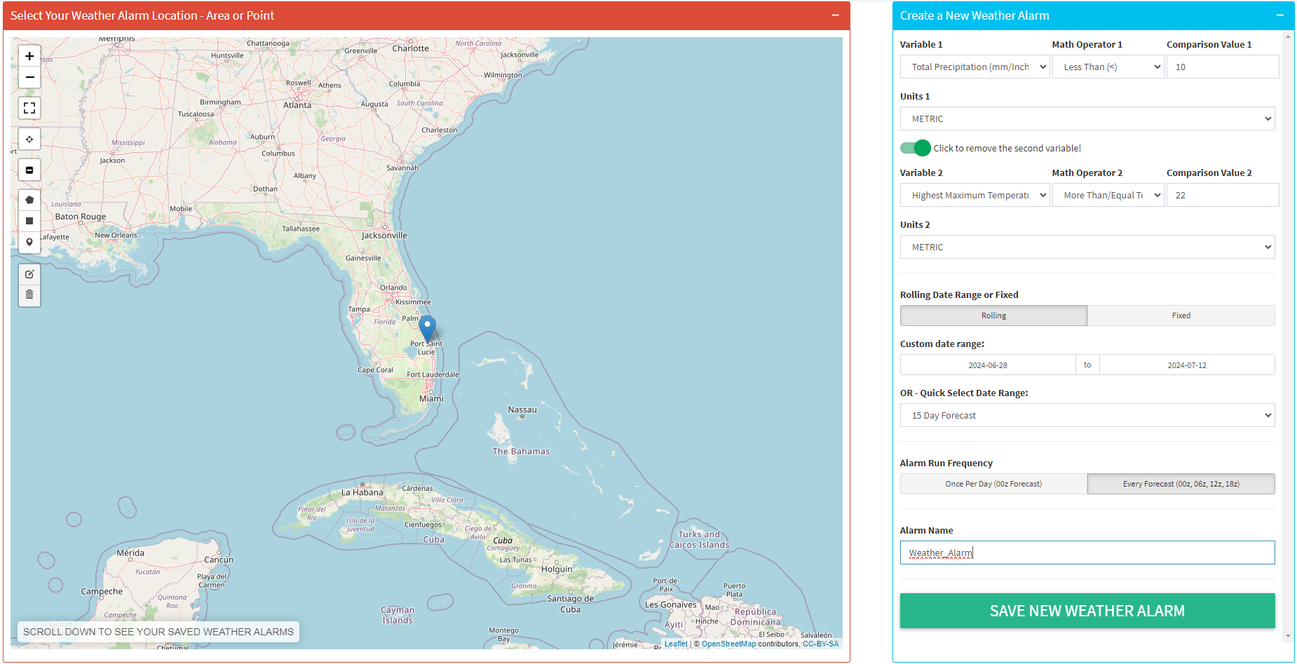This screenshot has width=1297, height=664.
Task: Open Math Operator 2 dropdown
Action: tap(1108, 195)
